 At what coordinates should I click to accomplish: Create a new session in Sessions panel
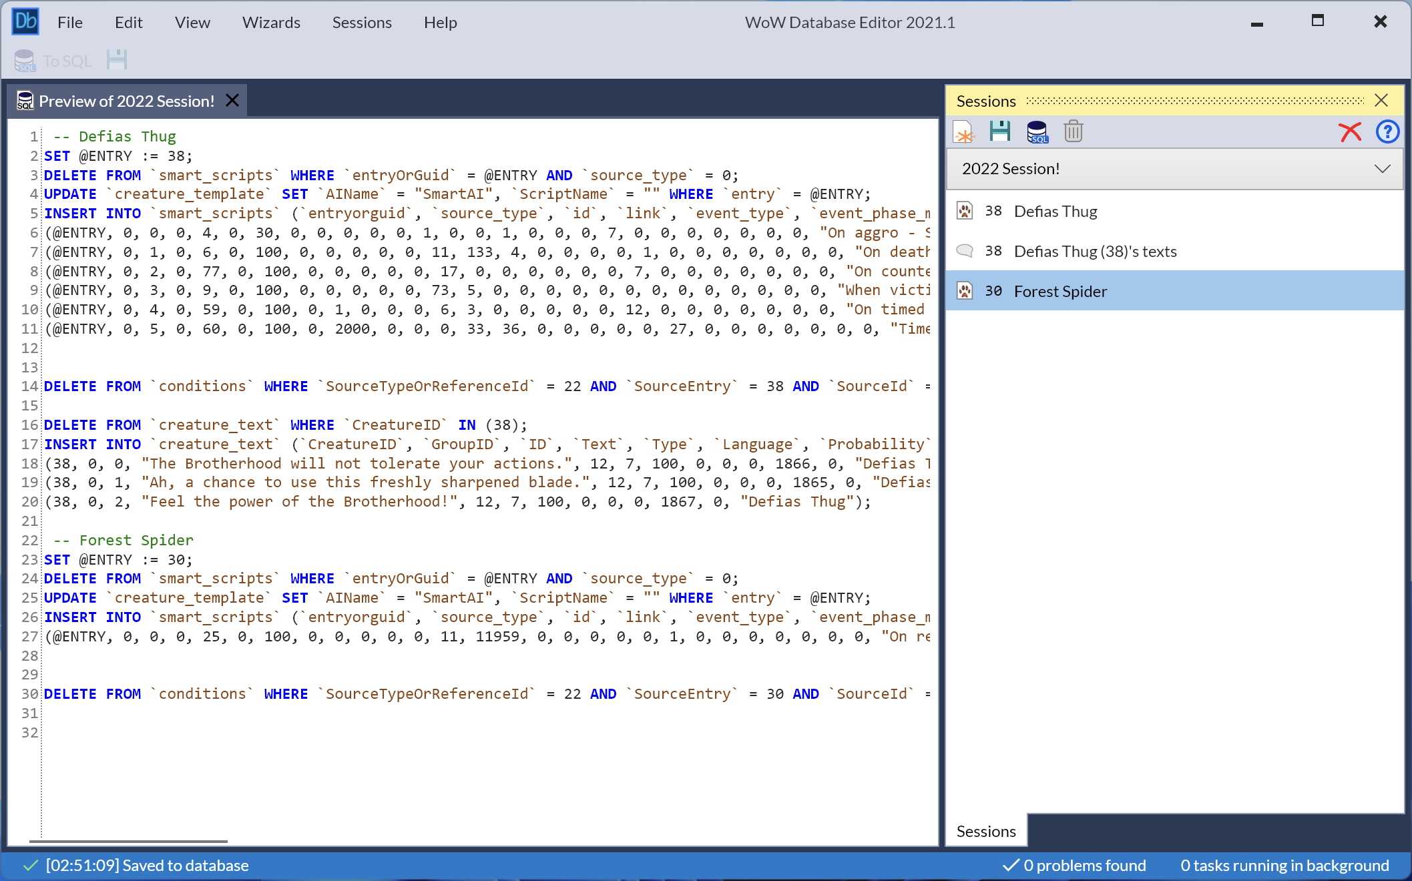click(x=964, y=131)
